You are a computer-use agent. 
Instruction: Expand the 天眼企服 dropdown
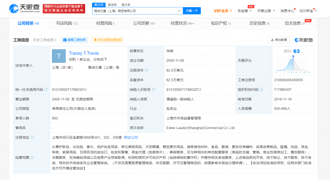(266, 11)
